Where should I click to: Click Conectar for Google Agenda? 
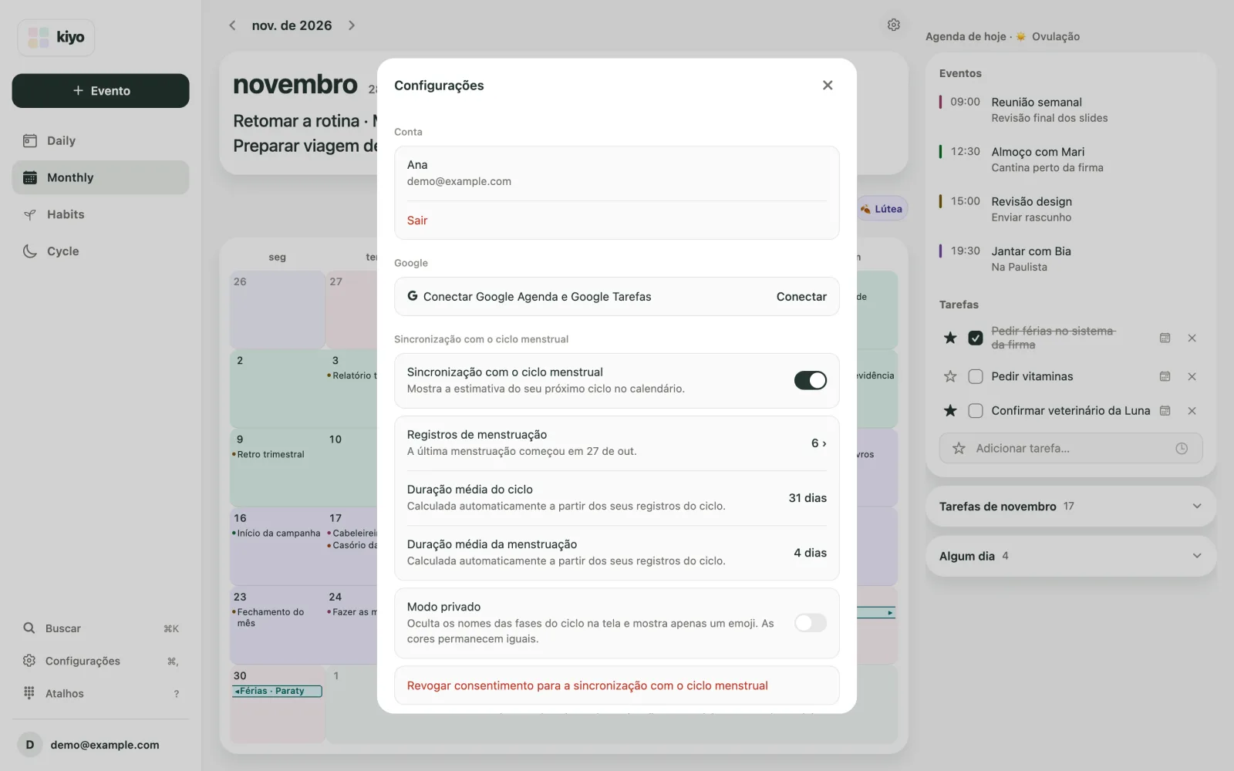(801, 297)
